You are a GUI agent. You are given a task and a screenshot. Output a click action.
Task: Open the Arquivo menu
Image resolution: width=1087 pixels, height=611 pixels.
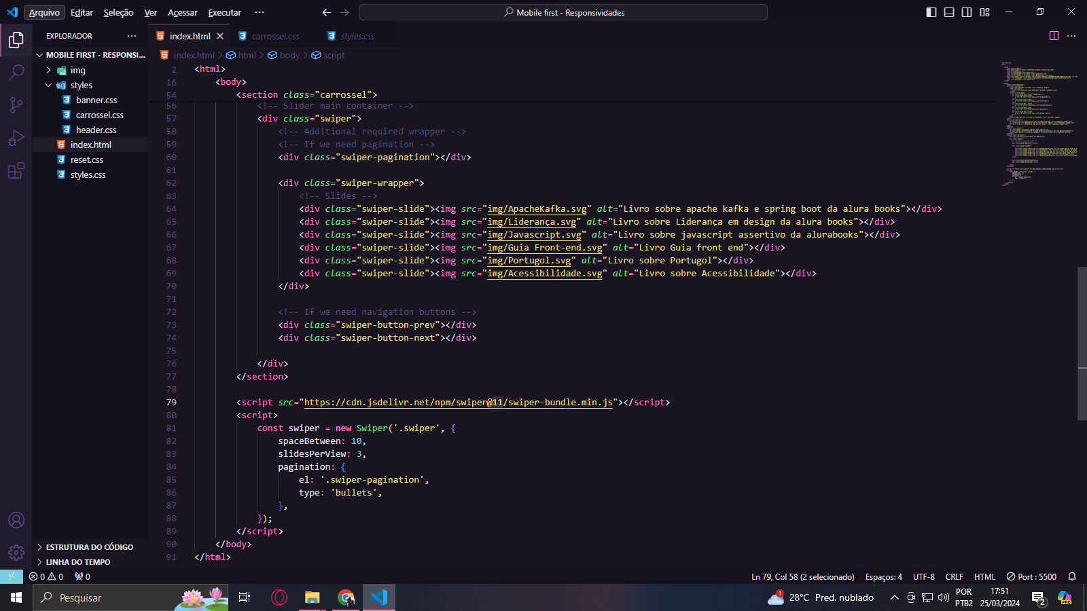(x=44, y=12)
